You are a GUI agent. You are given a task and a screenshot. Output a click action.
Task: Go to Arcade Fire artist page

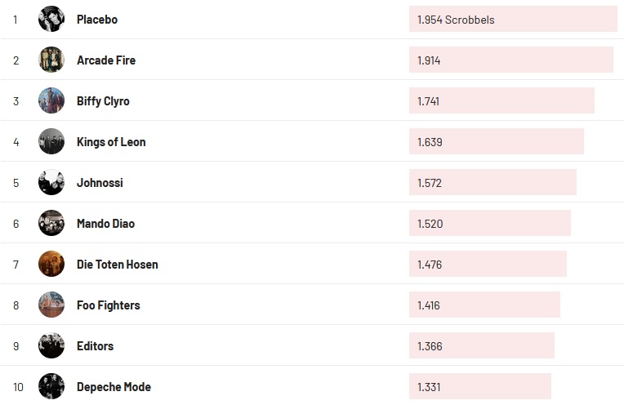pyautogui.click(x=106, y=60)
